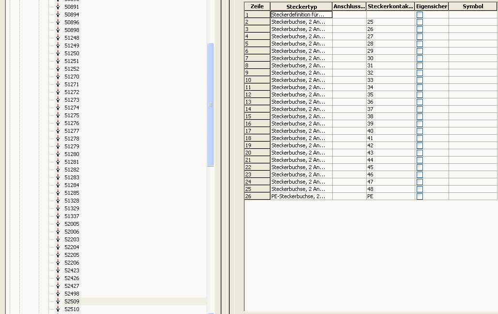Pick the icon left of 51277
Viewport: 498px width, 314px height.
tap(58, 131)
